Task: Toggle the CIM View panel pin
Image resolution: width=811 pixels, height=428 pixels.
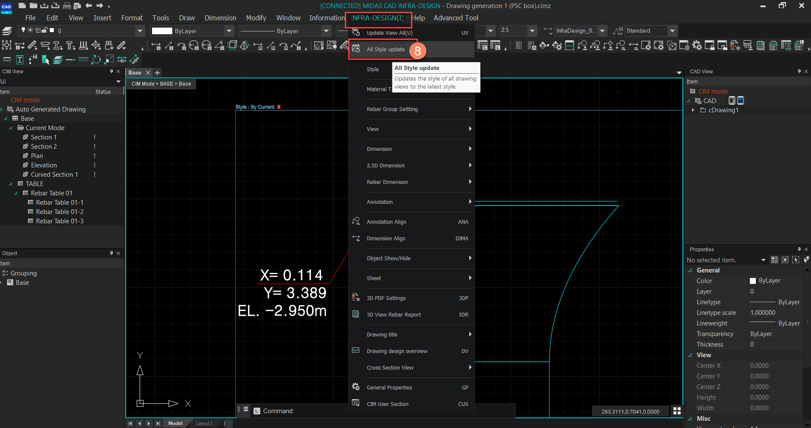Action: click(111, 71)
